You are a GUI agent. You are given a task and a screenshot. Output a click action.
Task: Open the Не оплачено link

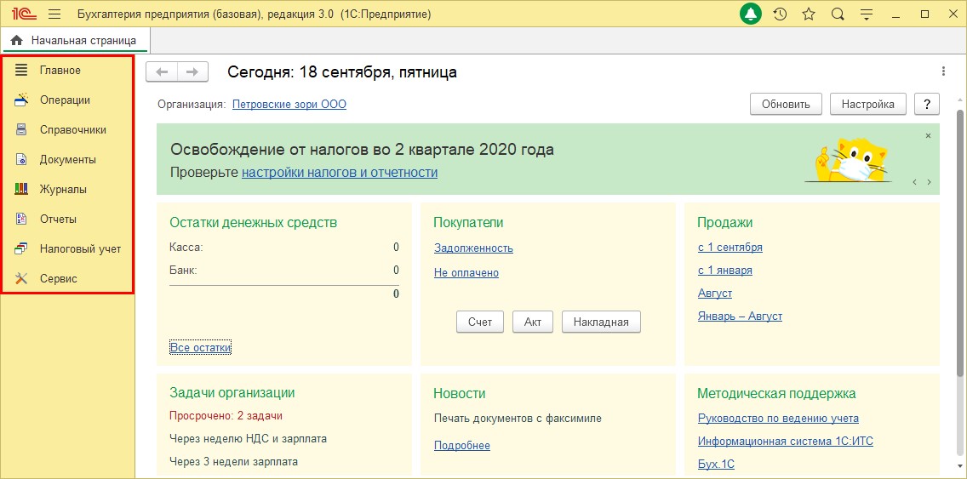(466, 273)
